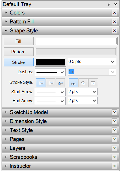The image size is (120, 171).
Task: Choose the flat cap stroke style
Action: click(x=73, y=82)
